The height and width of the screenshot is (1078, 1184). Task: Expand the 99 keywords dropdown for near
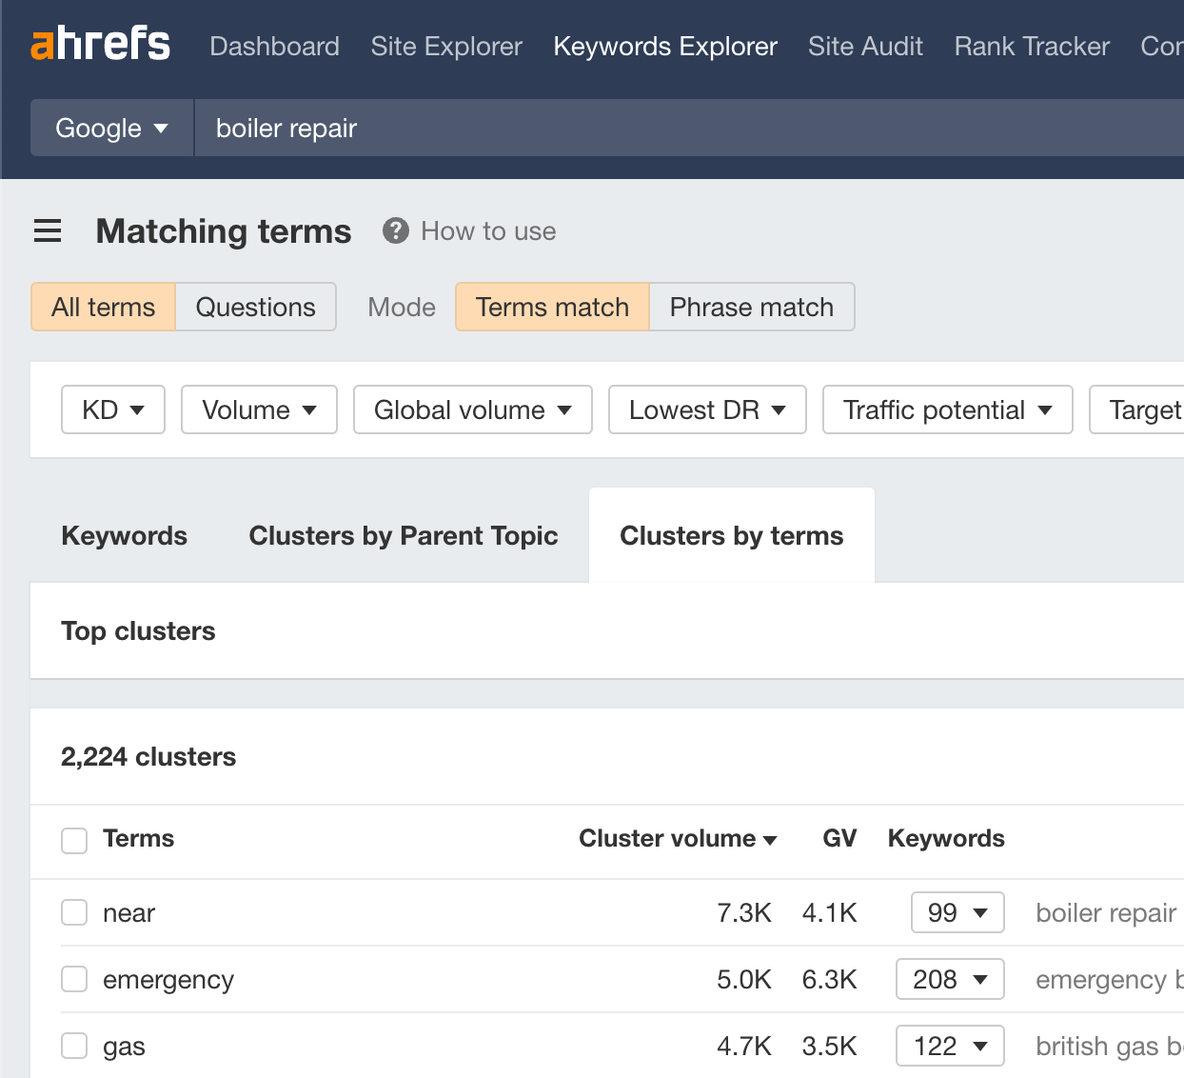coord(957,912)
